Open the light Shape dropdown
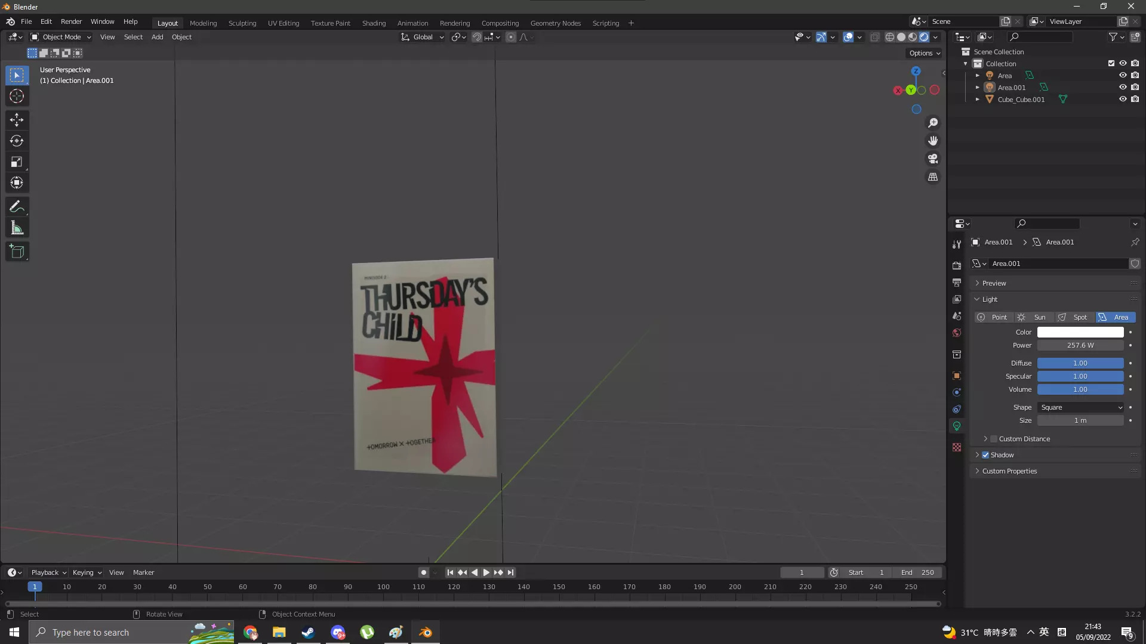This screenshot has height=644, width=1146. pyautogui.click(x=1080, y=407)
